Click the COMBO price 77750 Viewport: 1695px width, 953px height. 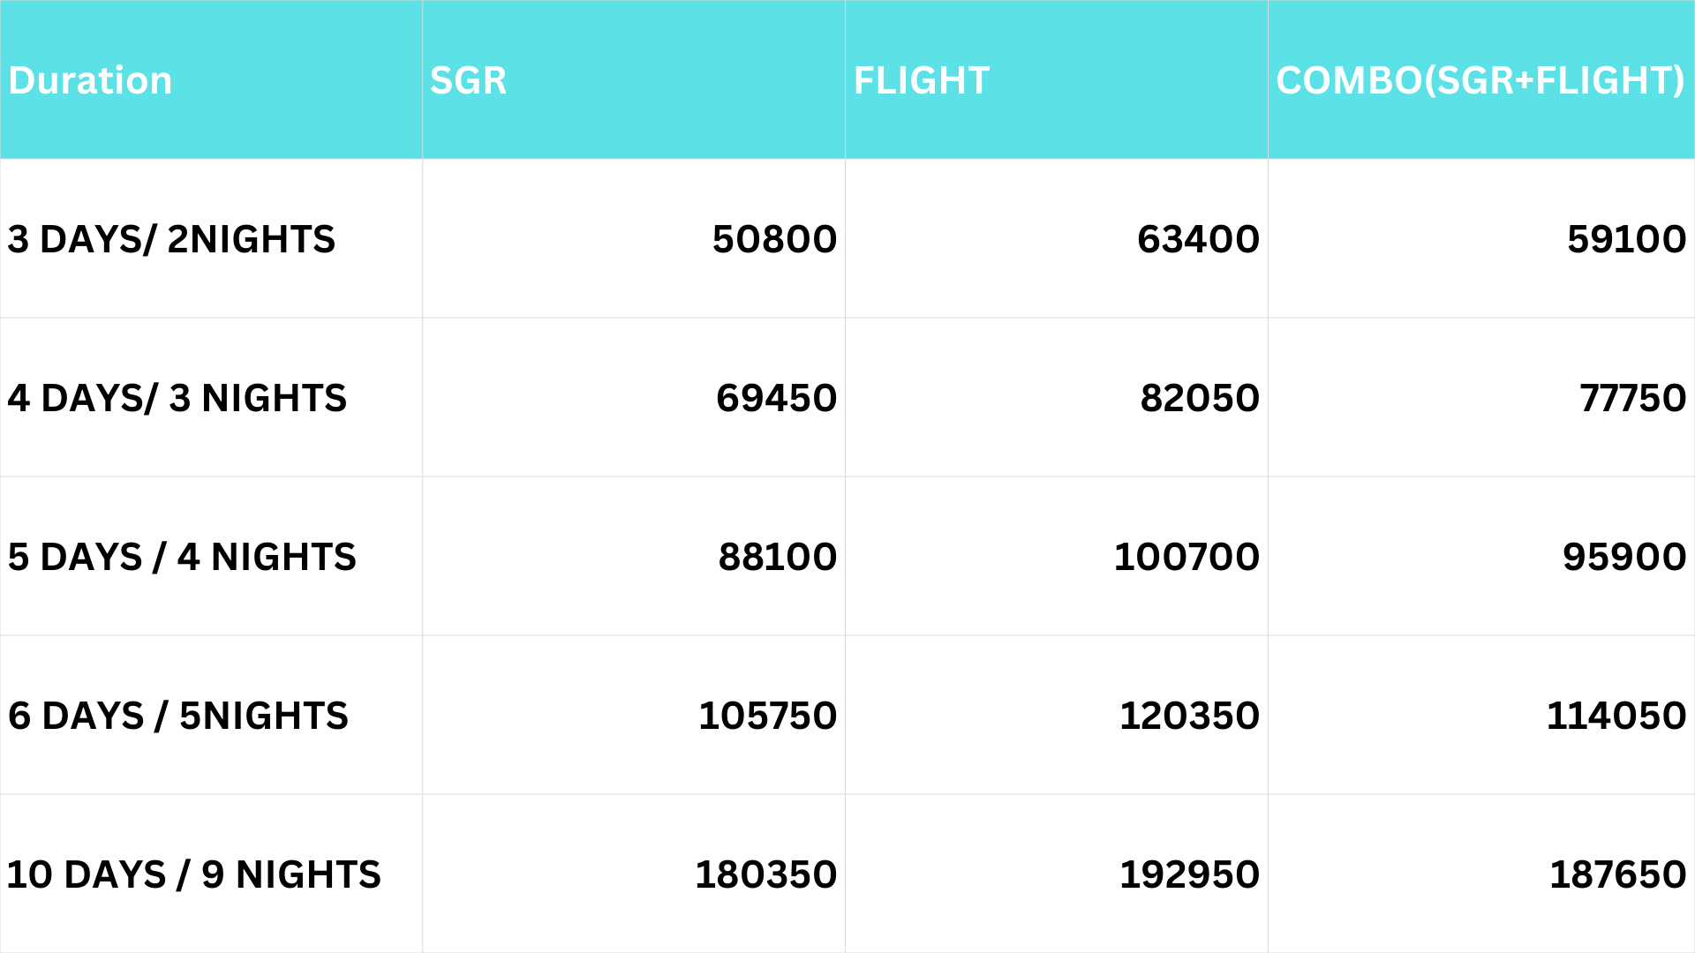tap(1632, 398)
